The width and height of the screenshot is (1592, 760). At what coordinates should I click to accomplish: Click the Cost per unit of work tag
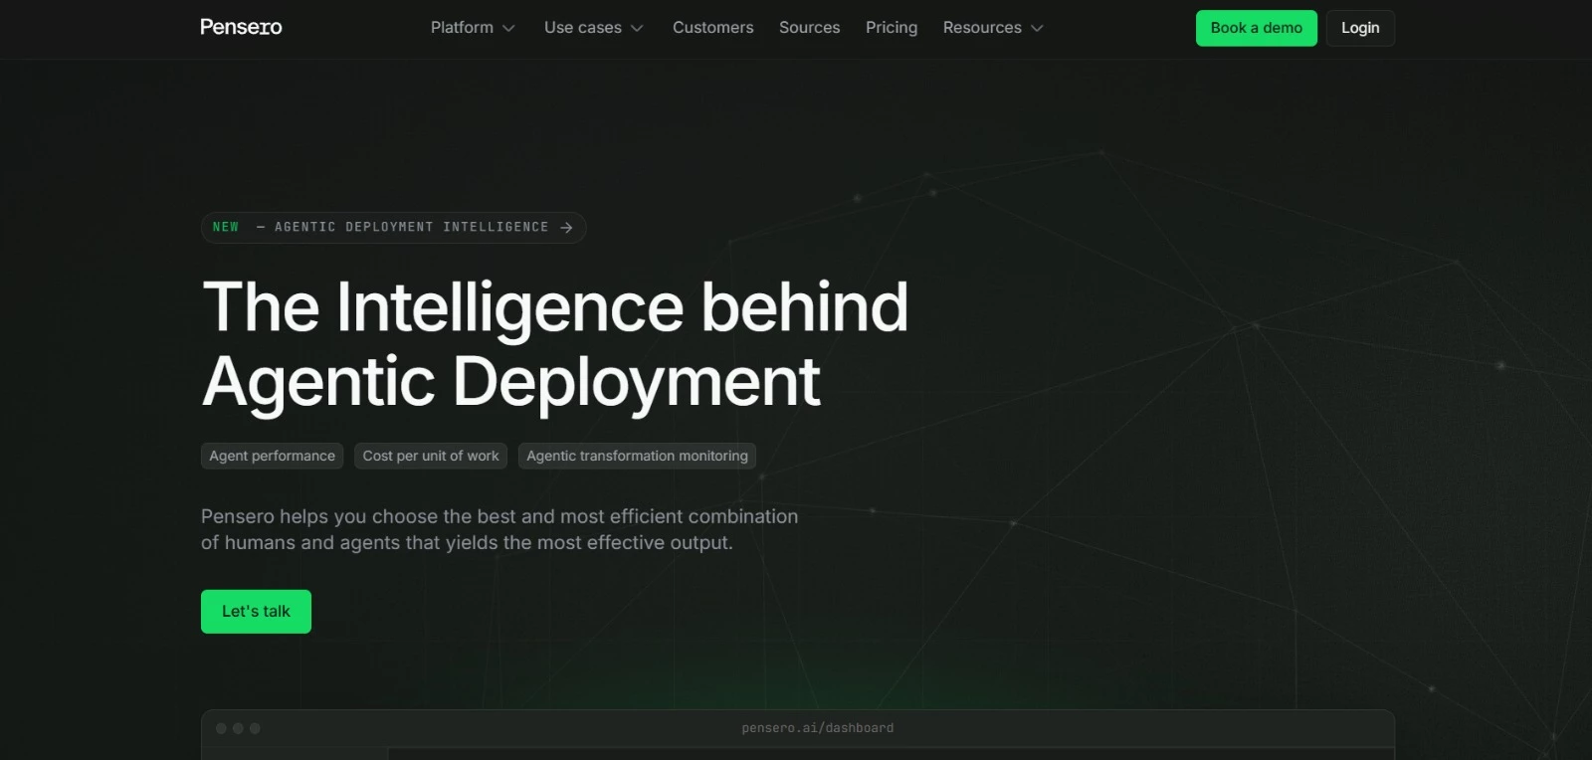(x=431, y=456)
